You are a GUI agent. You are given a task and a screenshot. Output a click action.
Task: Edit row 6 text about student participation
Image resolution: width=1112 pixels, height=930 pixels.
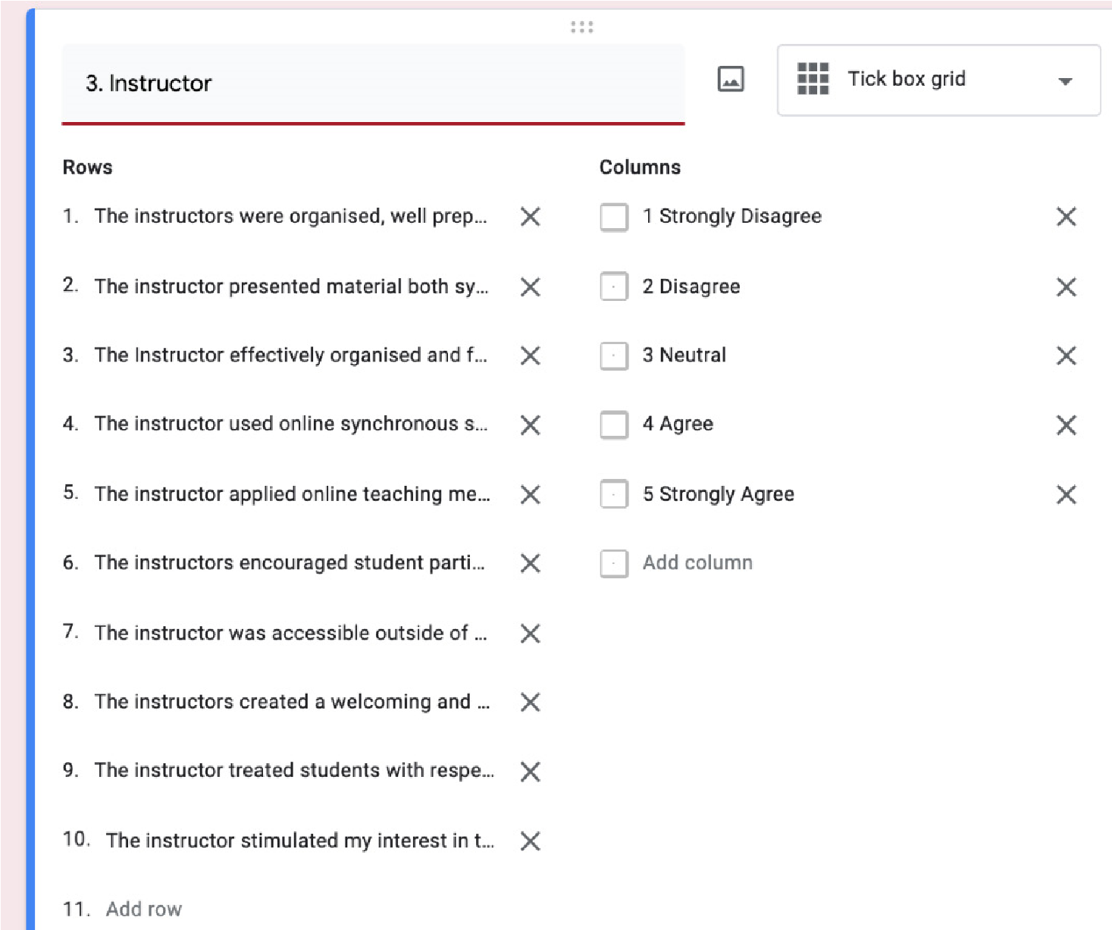click(x=290, y=563)
